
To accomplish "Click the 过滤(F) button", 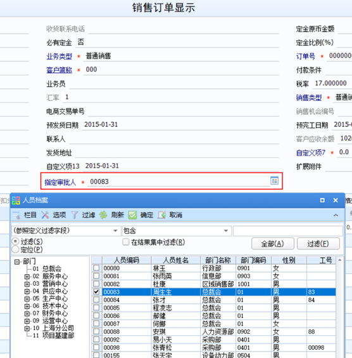I will [318, 244].
